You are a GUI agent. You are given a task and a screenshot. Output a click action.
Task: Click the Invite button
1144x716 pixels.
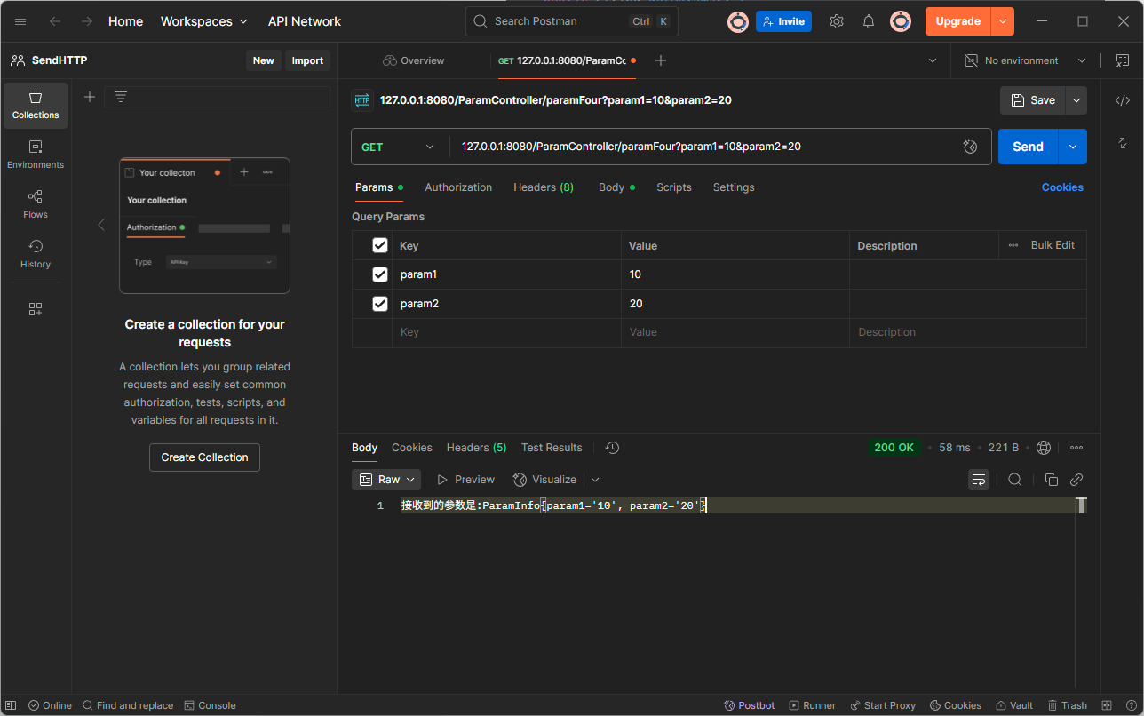click(x=783, y=21)
